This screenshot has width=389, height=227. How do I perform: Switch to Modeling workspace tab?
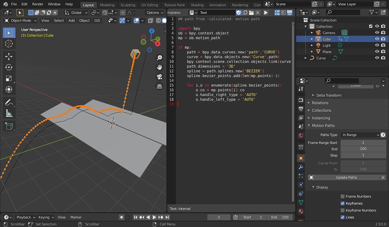pos(107,5)
